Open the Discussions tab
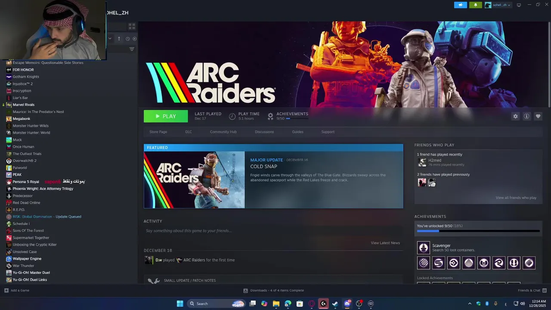This screenshot has height=310, width=551. (264, 132)
